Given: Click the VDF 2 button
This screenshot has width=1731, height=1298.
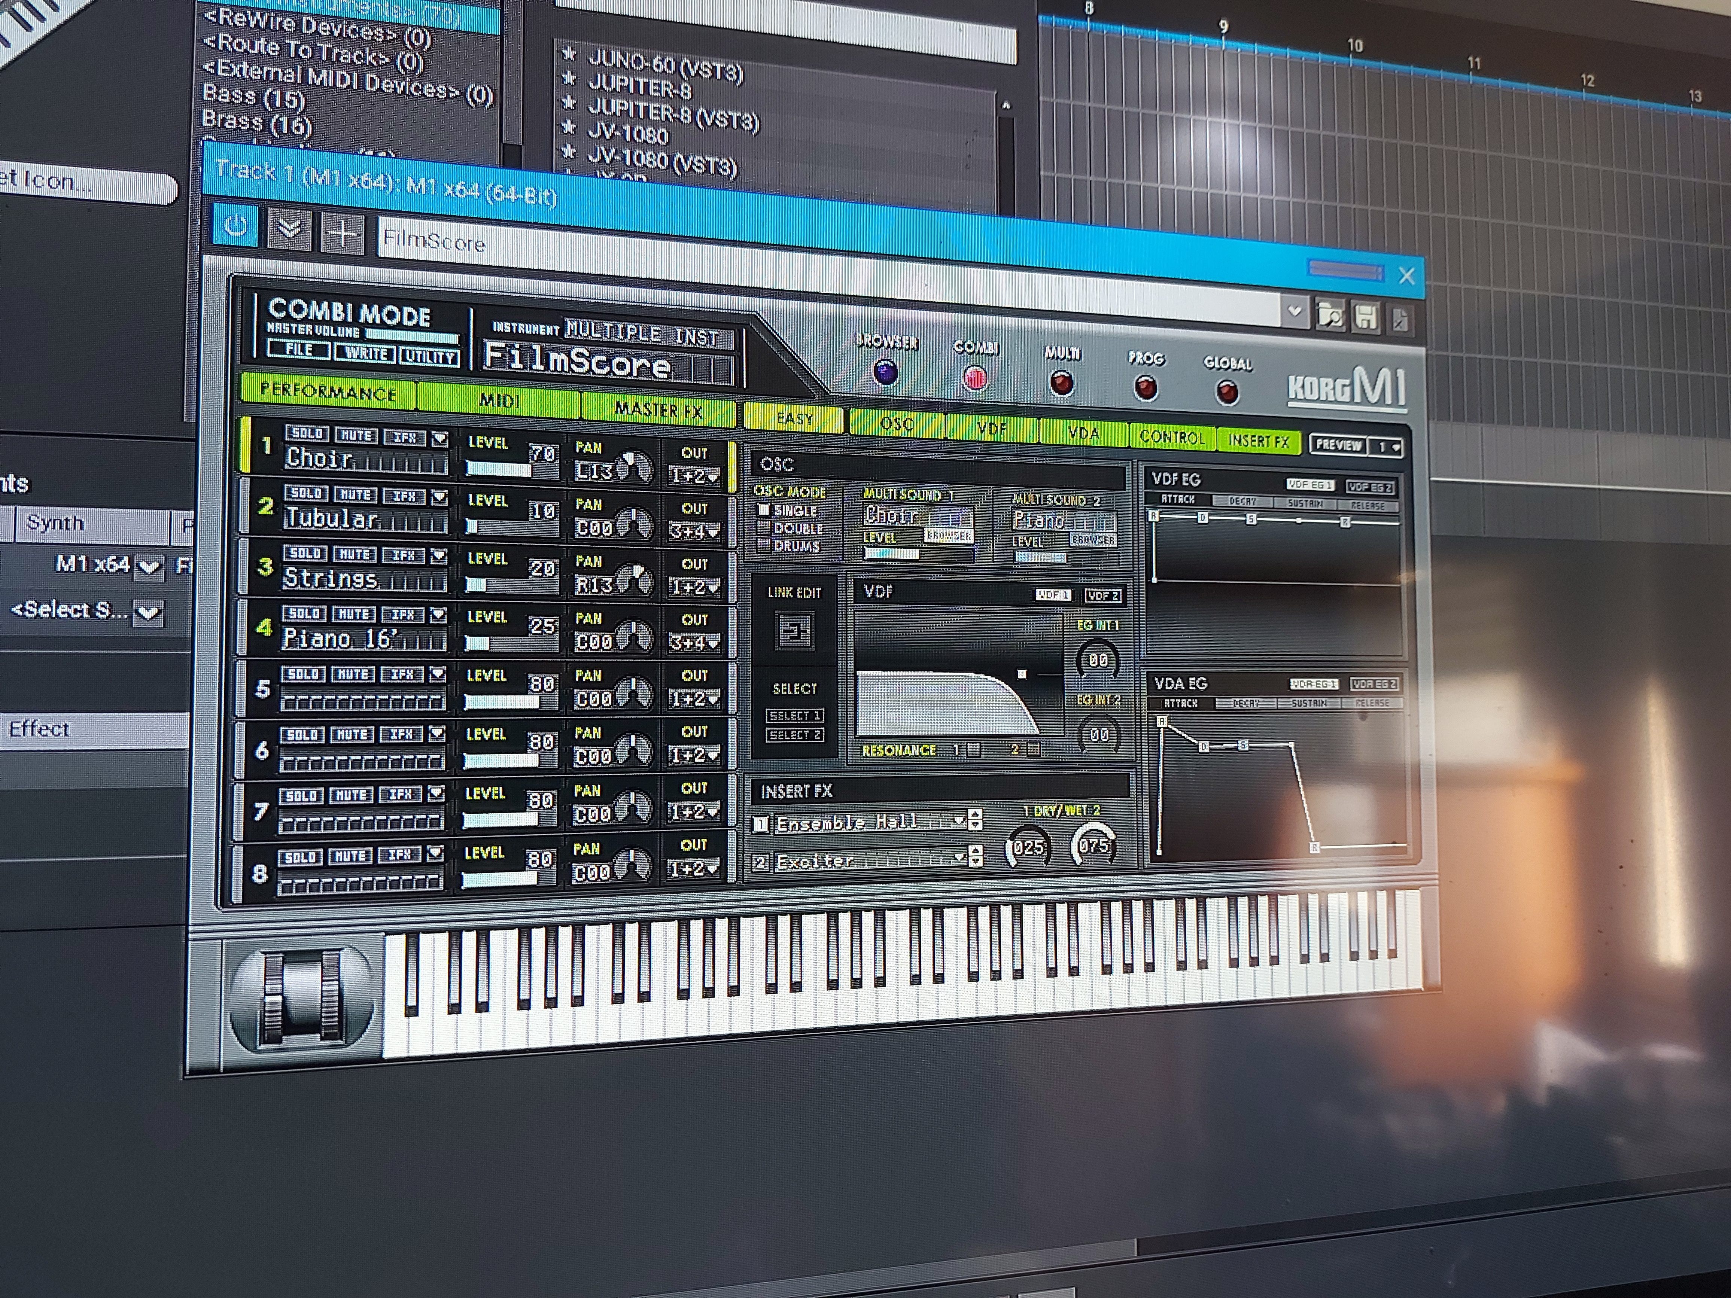Looking at the screenshot, I should coord(1102,595).
